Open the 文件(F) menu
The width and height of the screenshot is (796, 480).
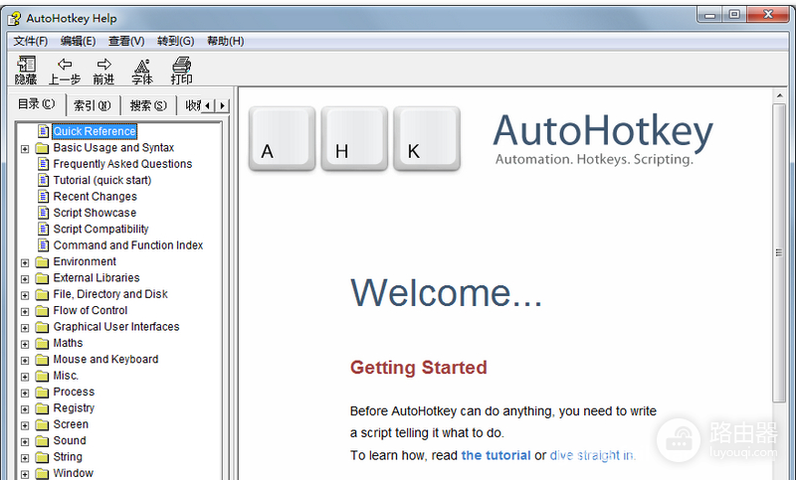coord(31,41)
